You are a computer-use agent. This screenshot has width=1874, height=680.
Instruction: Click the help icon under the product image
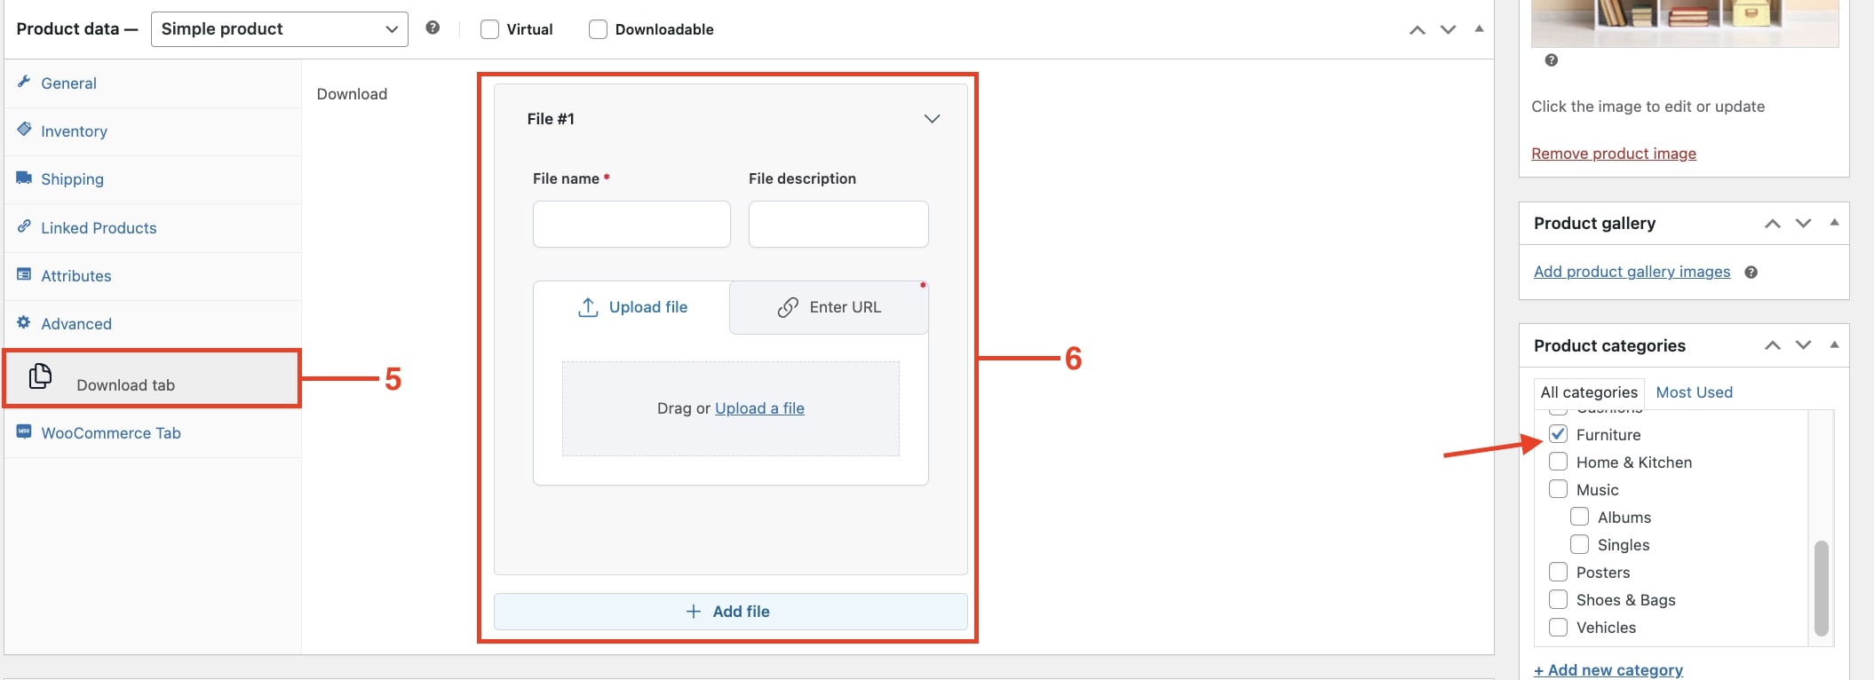[x=1552, y=60]
